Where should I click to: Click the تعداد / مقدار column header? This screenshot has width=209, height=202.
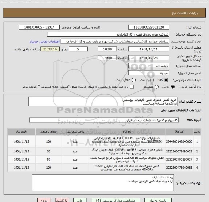click(x=49, y=132)
